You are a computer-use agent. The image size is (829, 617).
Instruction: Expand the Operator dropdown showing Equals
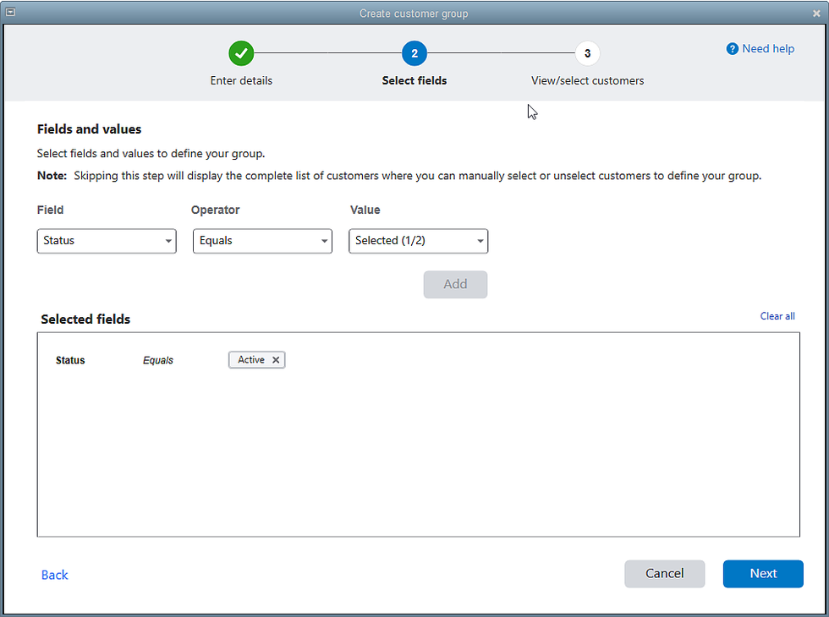pyautogui.click(x=262, y=241)
